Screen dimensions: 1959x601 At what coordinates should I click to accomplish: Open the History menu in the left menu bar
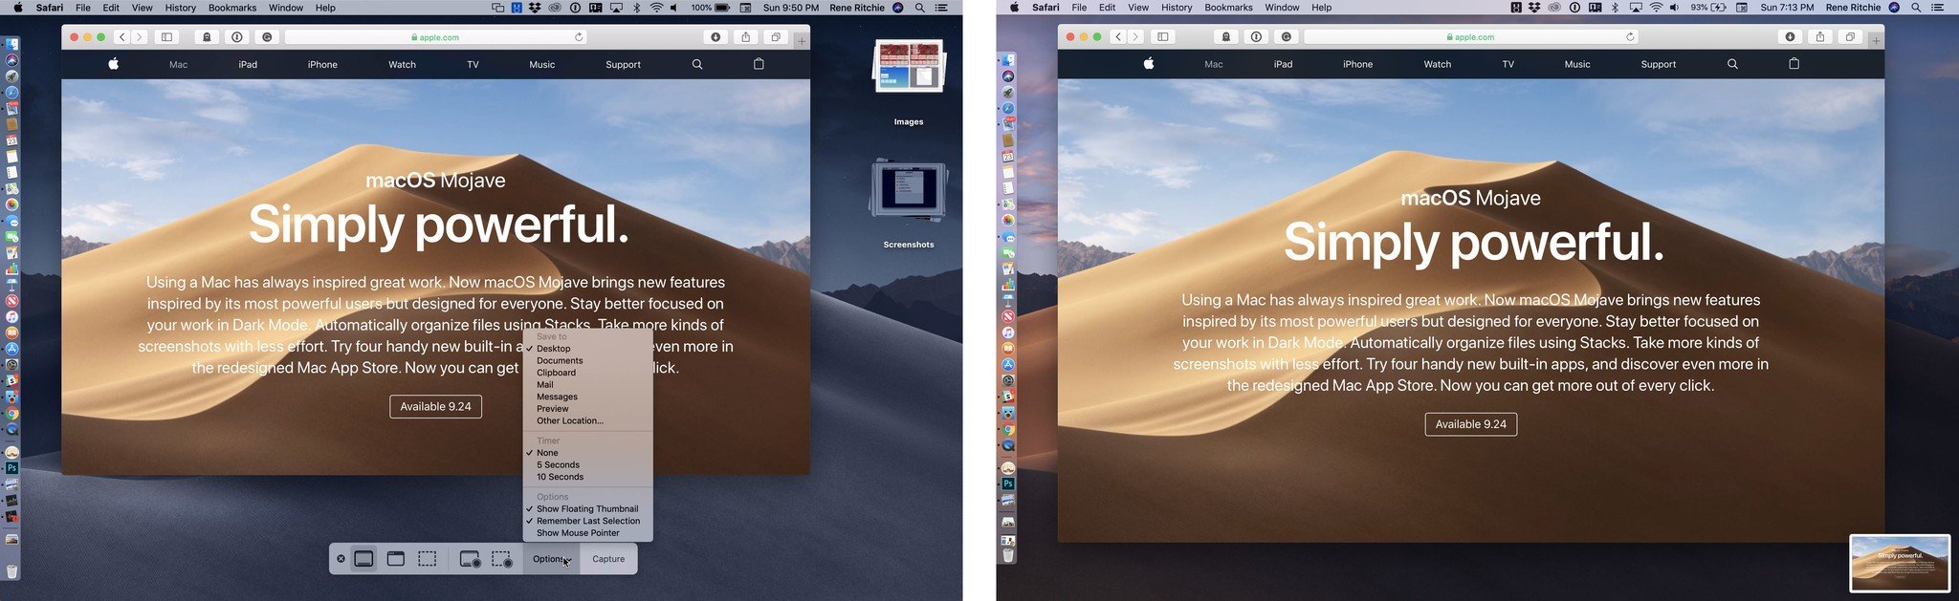click(x=180, y=8)
